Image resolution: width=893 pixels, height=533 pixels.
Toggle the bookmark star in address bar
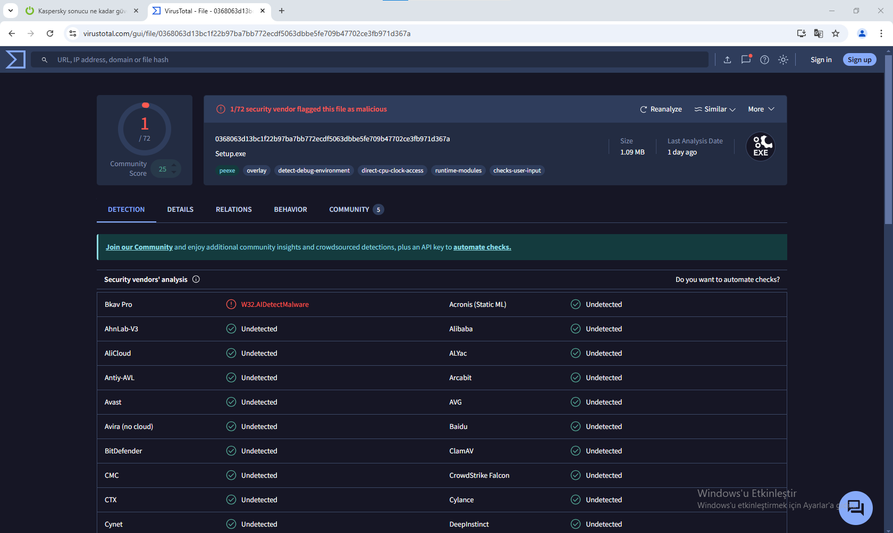836,33
